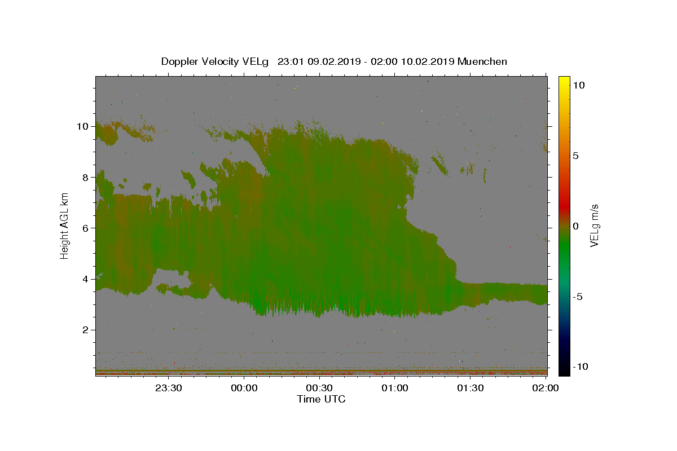677x451 pixels.
Task: Click the '00:00' time tick label
Action: coord(244,388)
